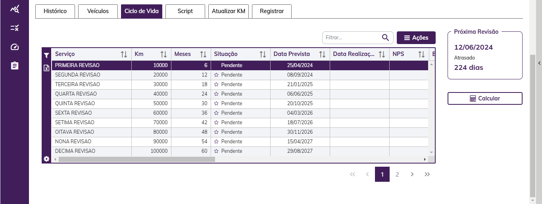Click the chart search icon in sidebar
Viewport: 542px width, 204px height.
tap(15, 9)
